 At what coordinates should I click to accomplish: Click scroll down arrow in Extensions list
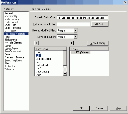point(65,74)
